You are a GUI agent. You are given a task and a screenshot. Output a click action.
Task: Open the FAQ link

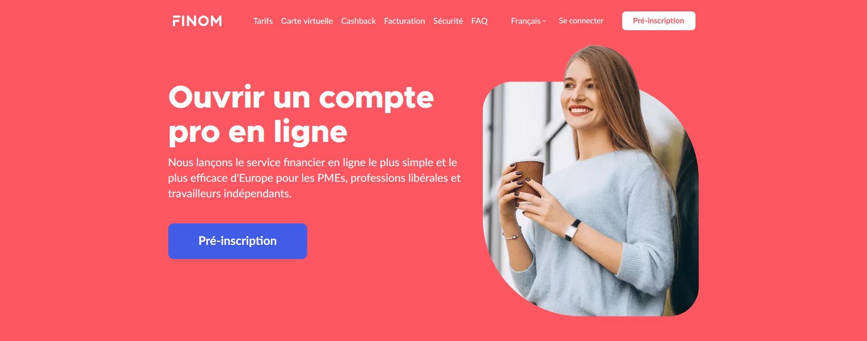(479, 21)
